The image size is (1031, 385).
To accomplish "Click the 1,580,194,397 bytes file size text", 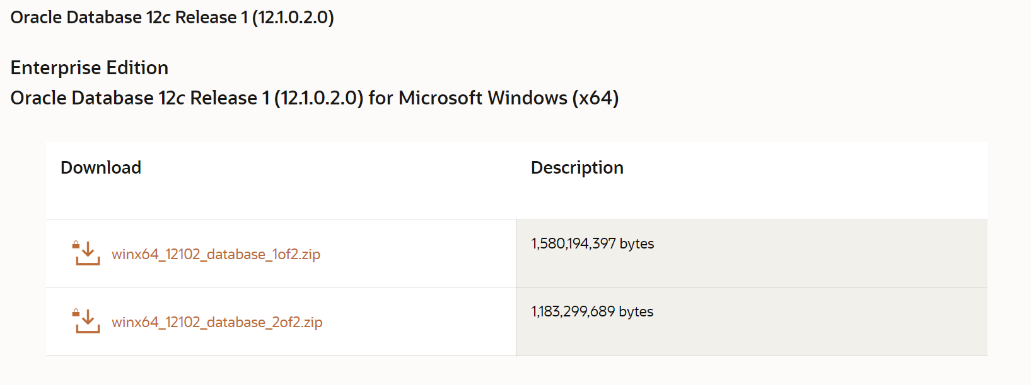I will point(593,243).
